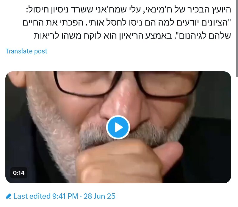Open the video thumbnail of bearded man
This screenshot has width=238, height=207.
(x=118, y=127)
